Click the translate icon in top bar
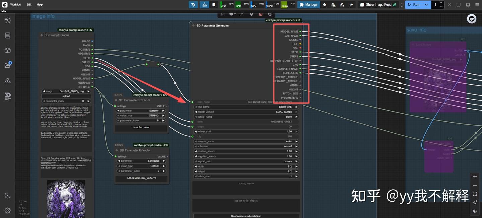The image size is (482, 218). (x=193, y=5)
